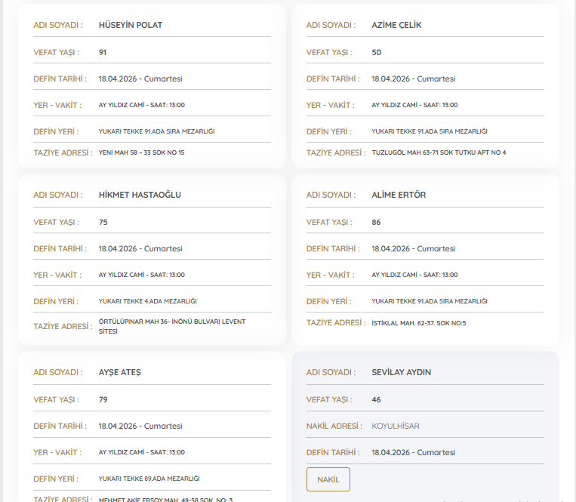Select the TUZLUGÖL MAH condolence address
The height and width of the screenshot is (502, 576).
[x=439, y=152]
